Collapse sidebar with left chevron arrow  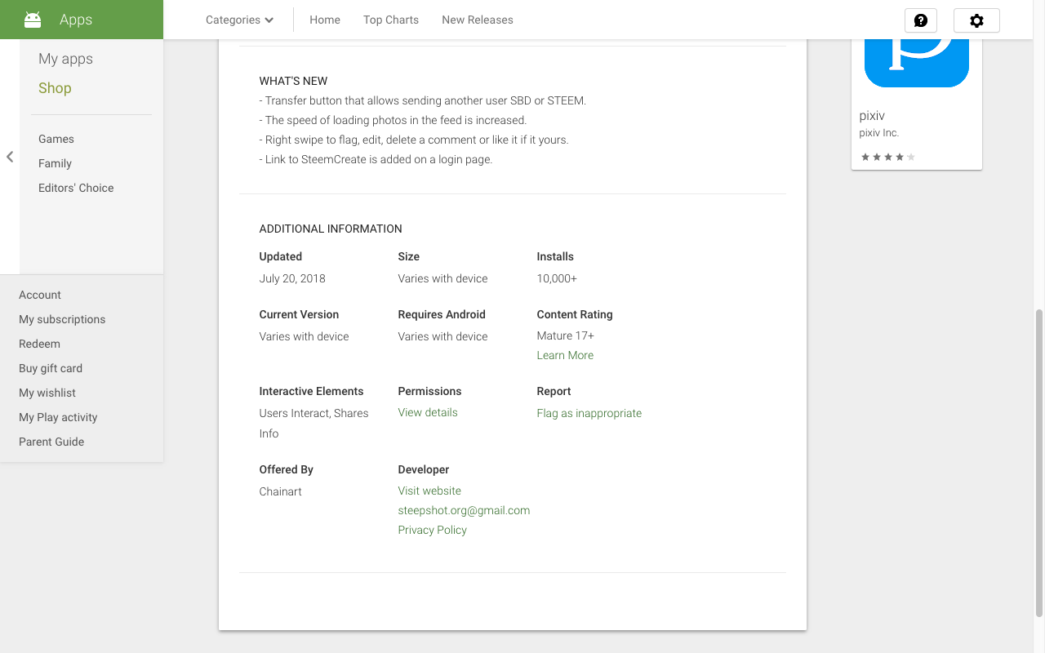[10, 157]
